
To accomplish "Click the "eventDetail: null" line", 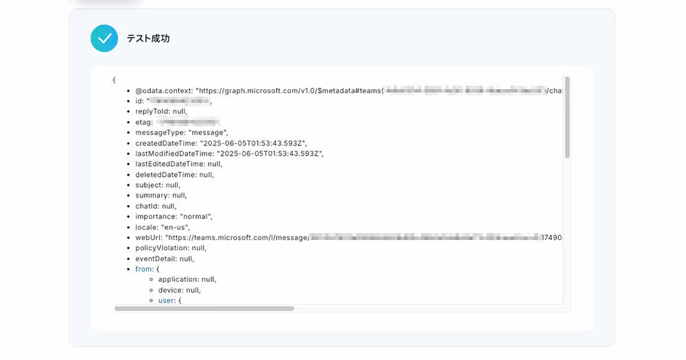I will (x=165, y=259).
